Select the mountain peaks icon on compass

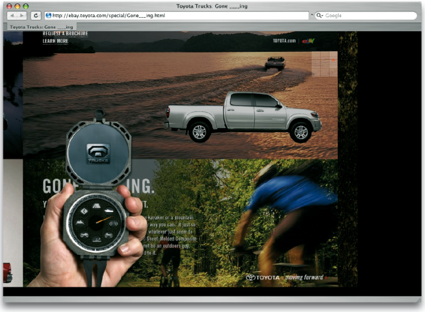pos(80,223)
